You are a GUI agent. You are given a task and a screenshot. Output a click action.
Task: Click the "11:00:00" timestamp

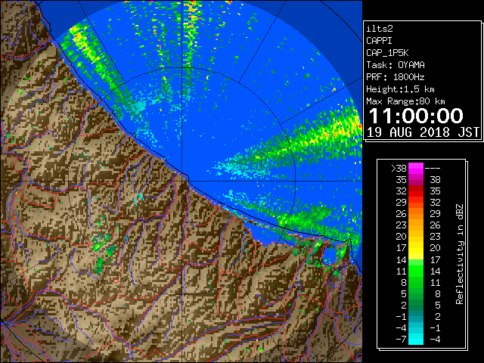[416, 116]
